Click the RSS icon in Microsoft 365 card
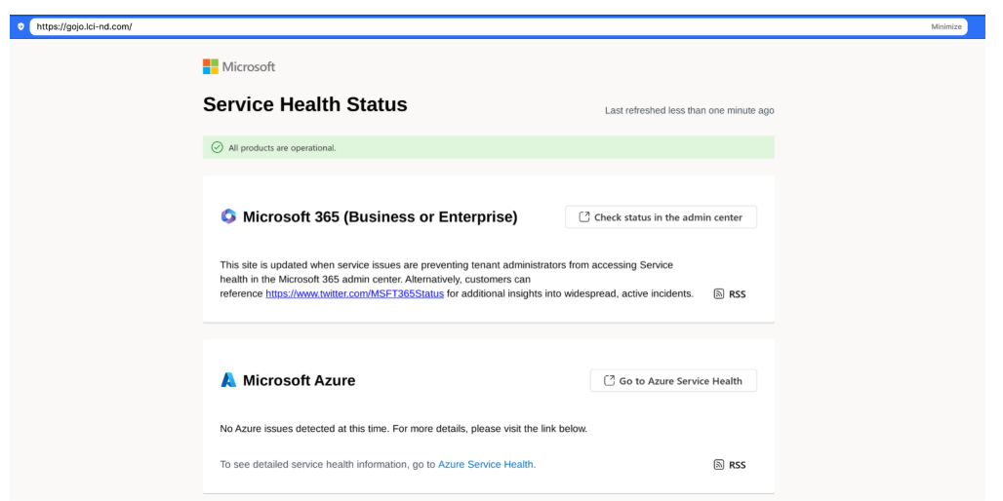This screenshot has width=1003, height=501. tap(718, 294)
